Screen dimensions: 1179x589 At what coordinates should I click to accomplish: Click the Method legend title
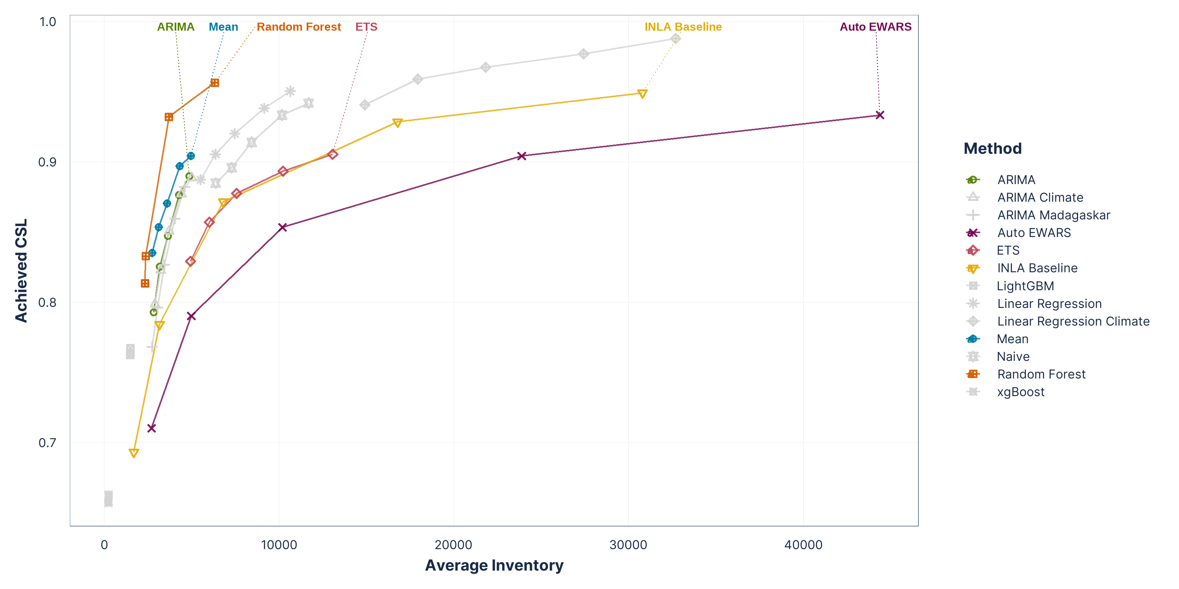pyautogui.click(x=992, y=149)
